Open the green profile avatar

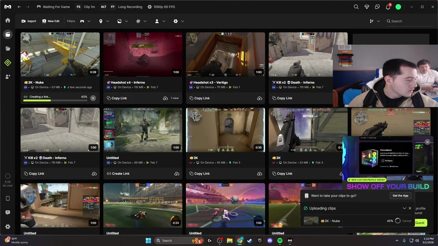tap(398, 7)
